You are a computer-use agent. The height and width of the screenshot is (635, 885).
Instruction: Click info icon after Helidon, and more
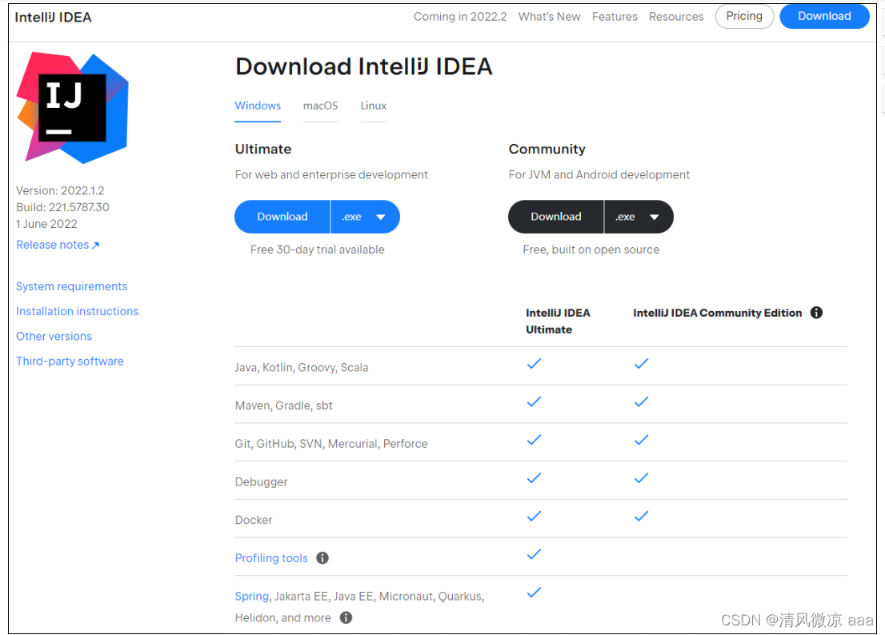(346, 617)
